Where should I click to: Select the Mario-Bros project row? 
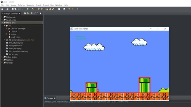tap(22, 23)
